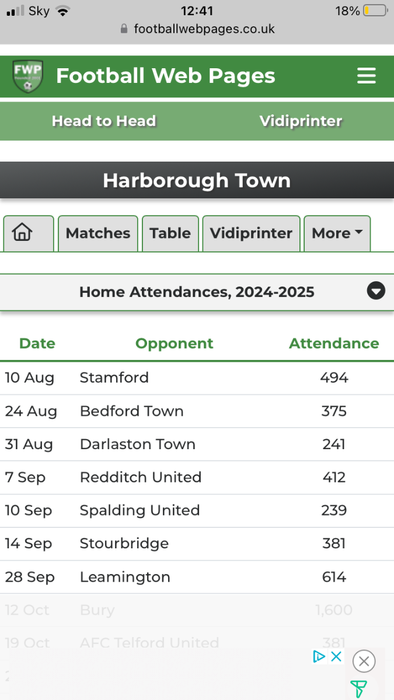Tap the footballwebpages.co.uk address bar

click(197, 29)
